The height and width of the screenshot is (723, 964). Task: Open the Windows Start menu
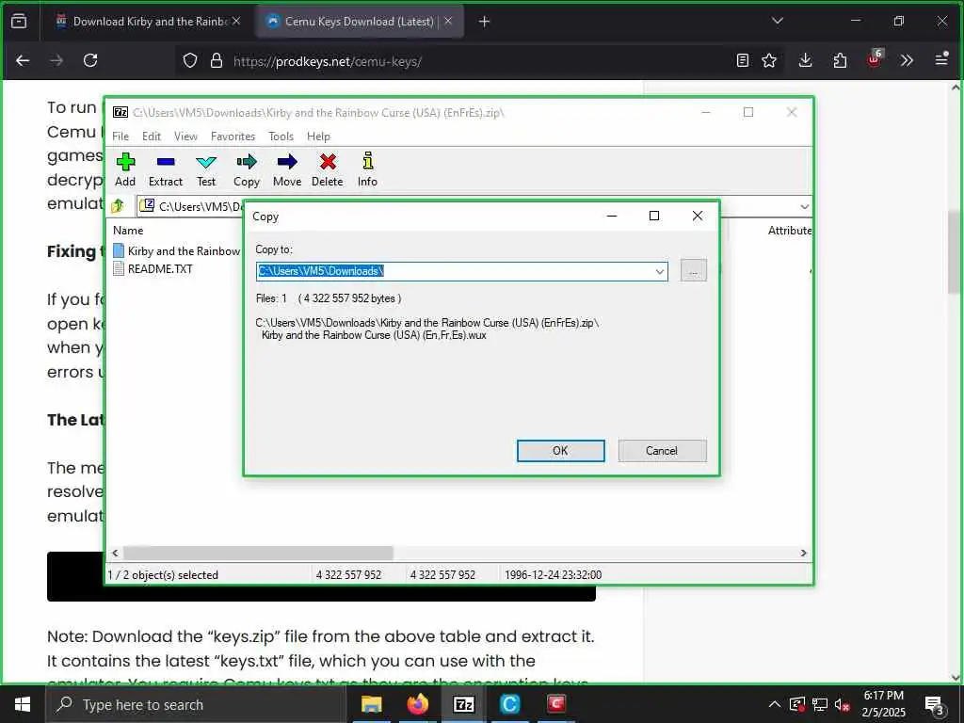point(23,704)
